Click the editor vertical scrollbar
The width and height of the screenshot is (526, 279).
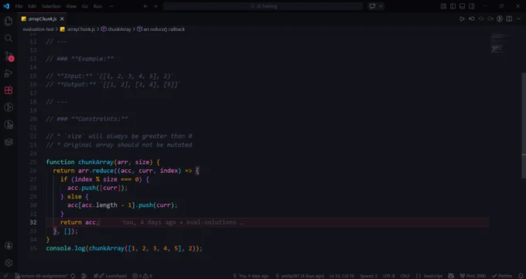pyautogui.click(x=524, y=124)
